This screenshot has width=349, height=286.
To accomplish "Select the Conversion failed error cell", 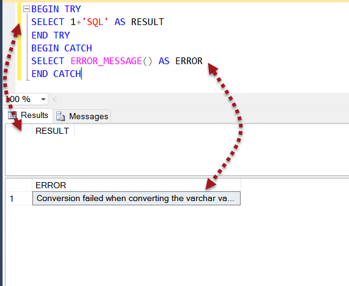I will pyautogui.click(x=137, y=198).
